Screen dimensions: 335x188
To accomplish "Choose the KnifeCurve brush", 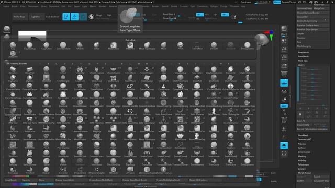I will (x=13, y=128).
